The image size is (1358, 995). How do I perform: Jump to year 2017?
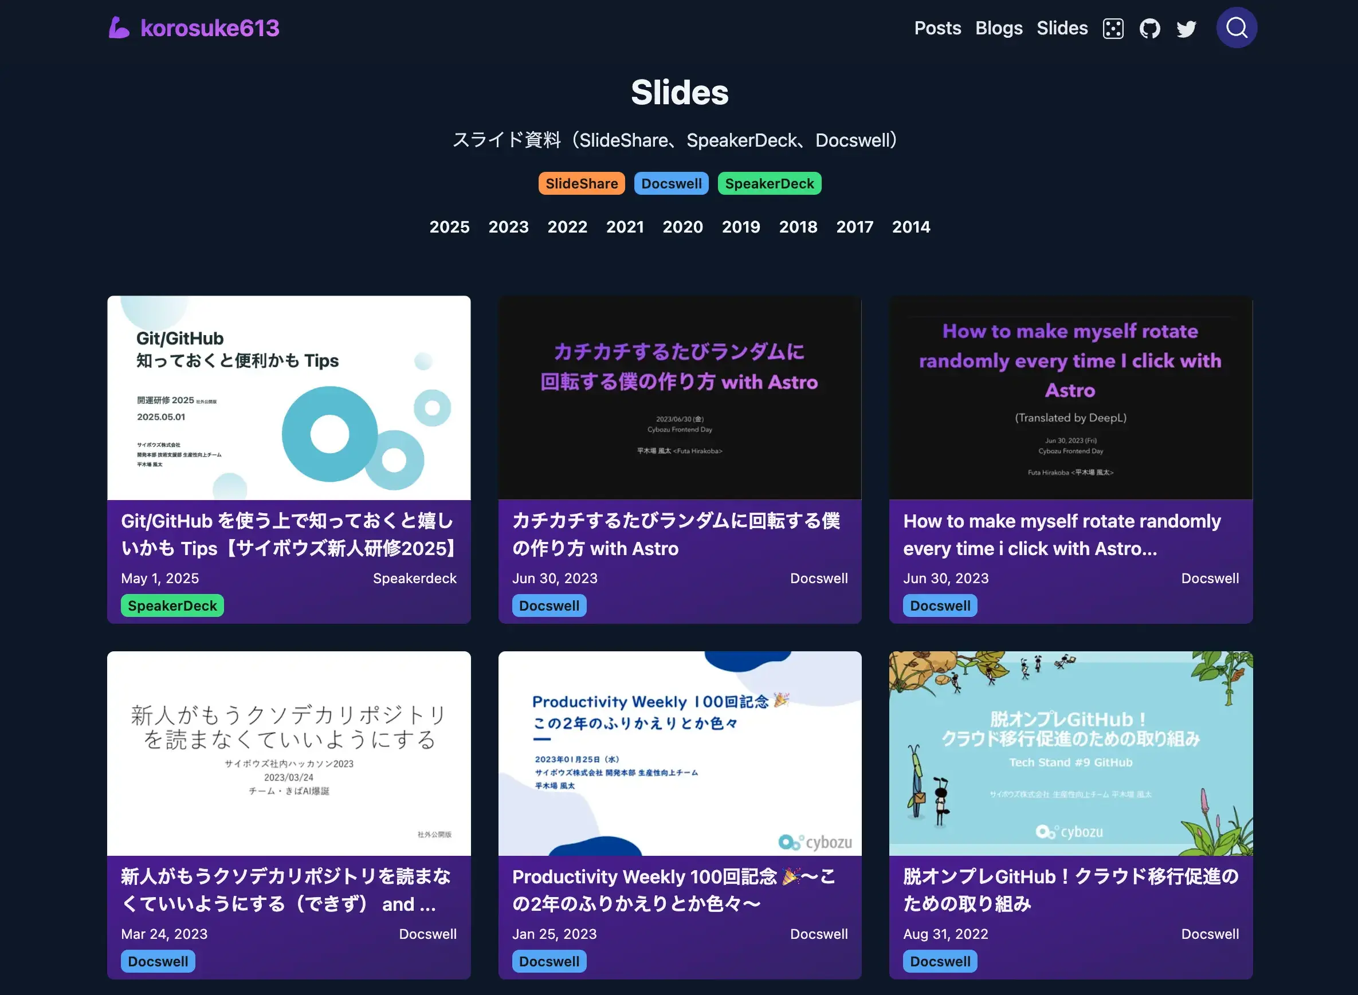pyautogui.click(x=855, y=226)
